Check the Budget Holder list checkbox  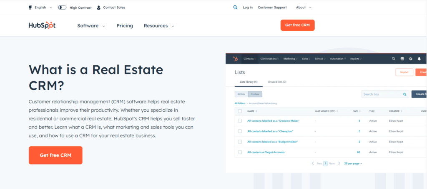coord(240,142)
